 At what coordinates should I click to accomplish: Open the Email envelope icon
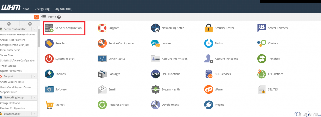pyautogui.click(x=102, y=89)
